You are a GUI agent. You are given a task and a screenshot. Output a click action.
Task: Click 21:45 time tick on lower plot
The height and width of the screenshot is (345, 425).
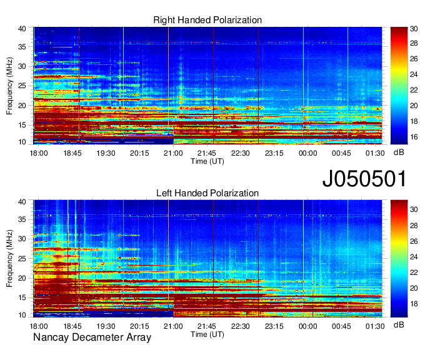[207, 326]
